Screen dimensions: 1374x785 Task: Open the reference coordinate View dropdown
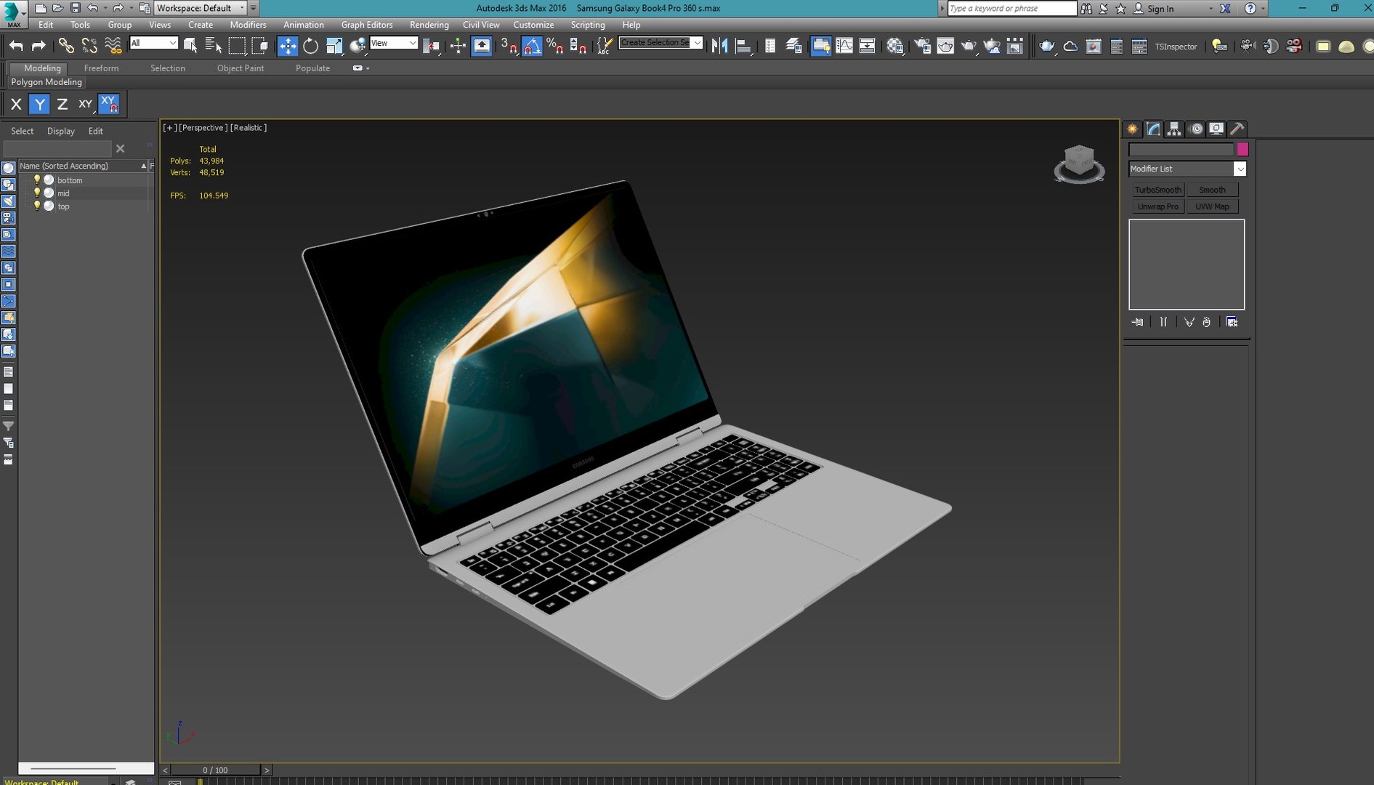click(x=393, y=43)
